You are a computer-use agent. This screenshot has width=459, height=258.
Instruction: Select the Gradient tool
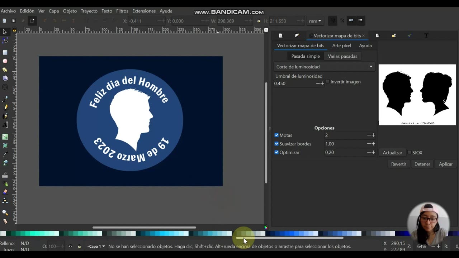(5, 137)
